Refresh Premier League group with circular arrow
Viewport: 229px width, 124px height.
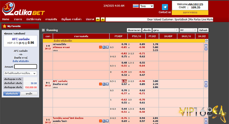[x=206, y=41]
